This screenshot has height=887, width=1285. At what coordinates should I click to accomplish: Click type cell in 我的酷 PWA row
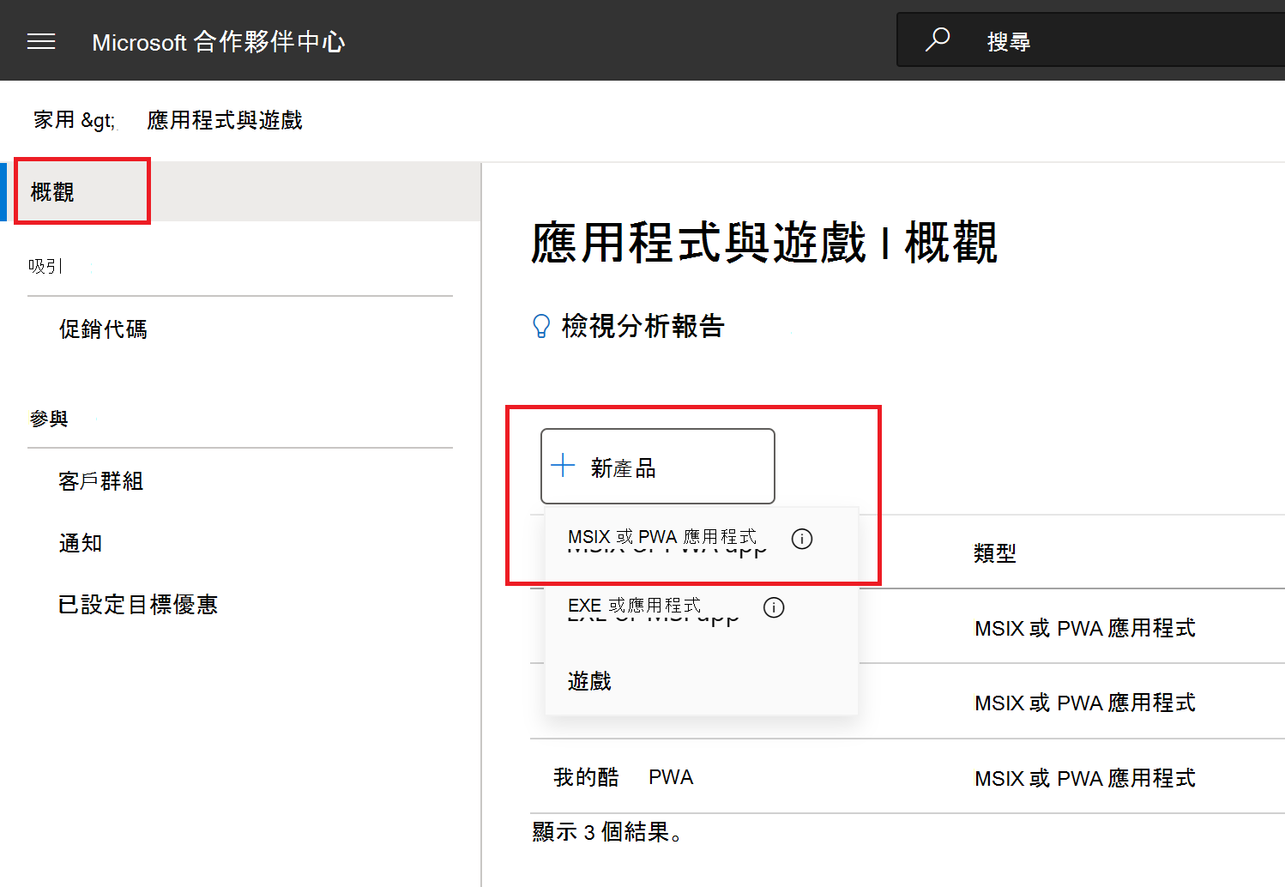1085,778
